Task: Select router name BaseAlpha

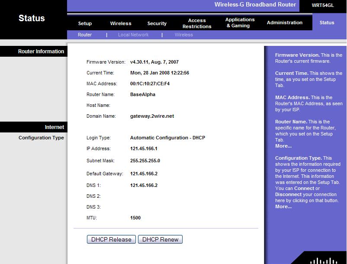Action: 143,94
